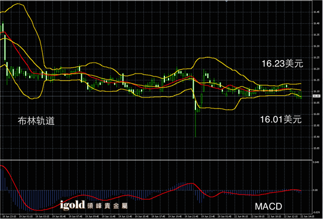Click the 16.01美元 price annotation
323x219 pixels.
[x=281, y=119]
